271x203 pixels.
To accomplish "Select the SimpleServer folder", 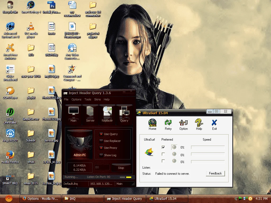I will tap(31, 114).
